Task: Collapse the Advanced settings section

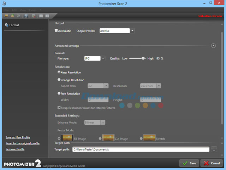Action: (213, 46)
